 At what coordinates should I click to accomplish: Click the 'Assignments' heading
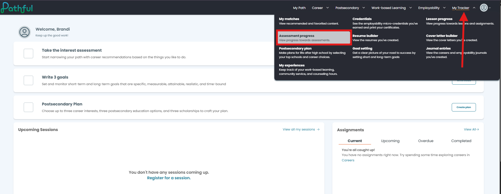[351, 130]
